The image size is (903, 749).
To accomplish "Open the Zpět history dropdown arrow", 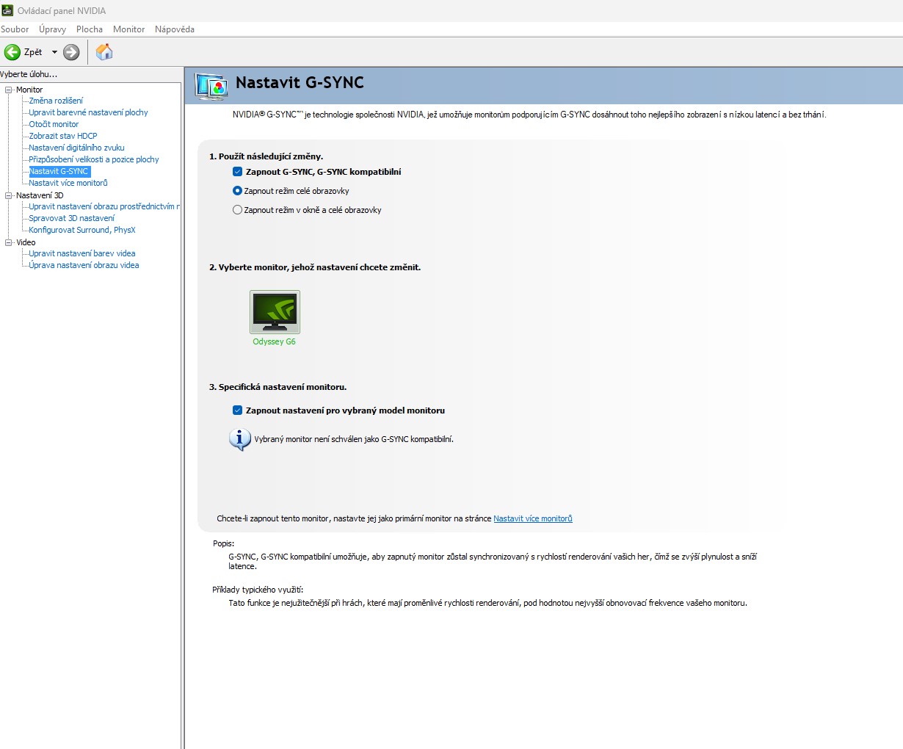I will coord(54,52).
